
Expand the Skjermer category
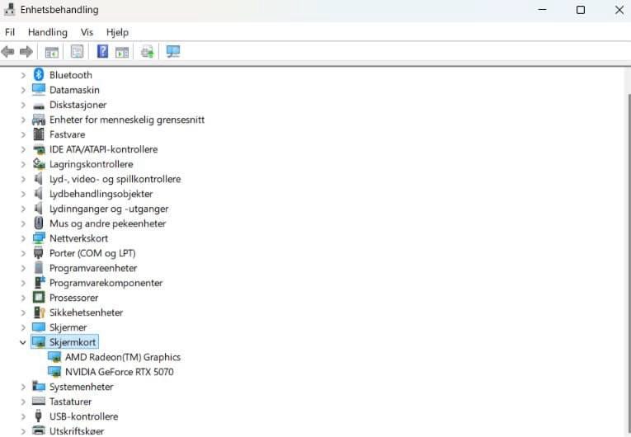(x=23, y=327)
